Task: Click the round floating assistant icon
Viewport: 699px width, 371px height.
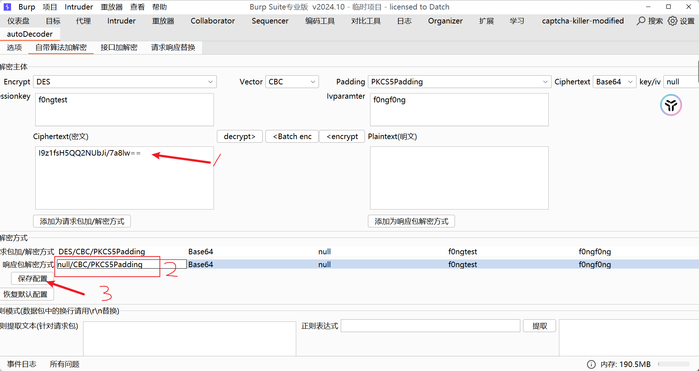Action: (x=671, y=105)
